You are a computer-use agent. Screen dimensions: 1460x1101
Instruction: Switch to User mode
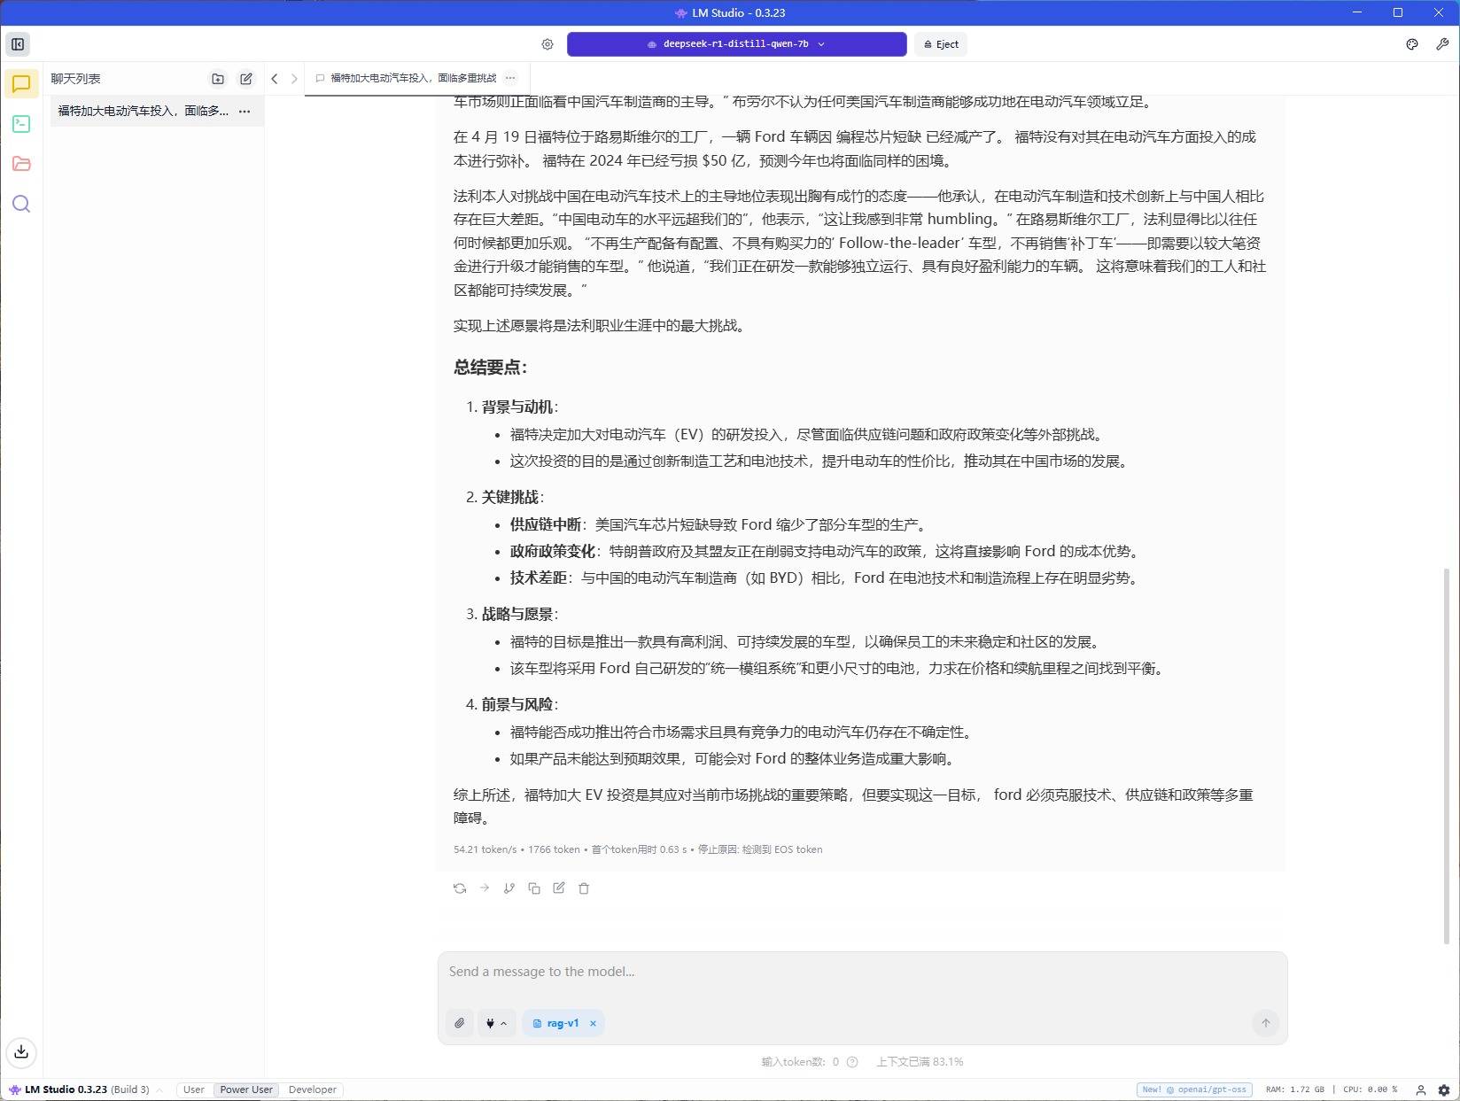coord(193,1089)
